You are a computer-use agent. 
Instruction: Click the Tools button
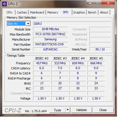[57, 110]
